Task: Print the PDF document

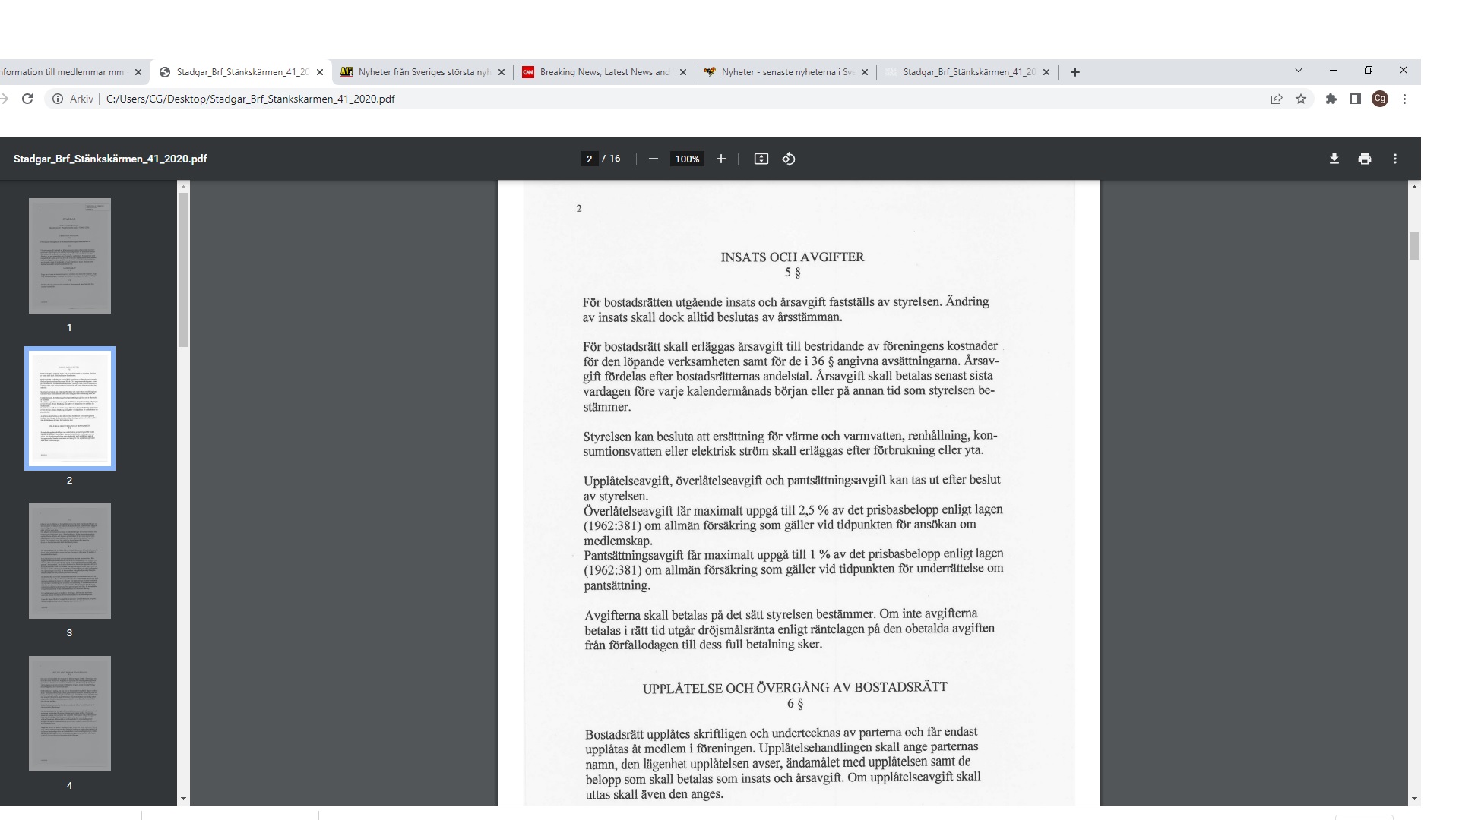Action: 1365,159
